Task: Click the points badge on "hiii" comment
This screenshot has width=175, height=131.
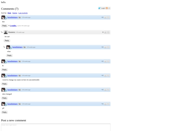Action: point(20,17)
